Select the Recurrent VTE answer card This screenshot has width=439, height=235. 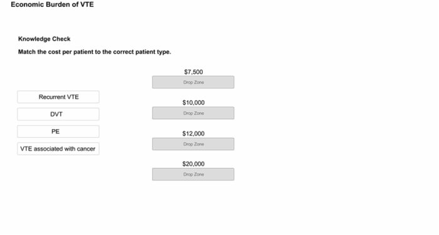pyautogui.click(x=58, y=97)
